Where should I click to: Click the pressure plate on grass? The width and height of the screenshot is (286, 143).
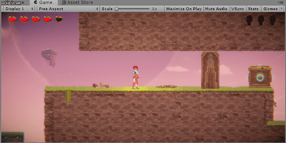(x=166, y=86)
